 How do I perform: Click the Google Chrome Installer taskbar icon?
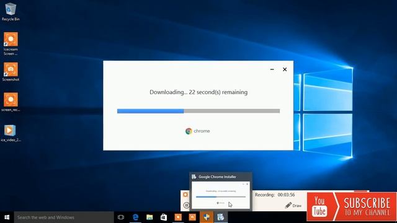[x=221, y=217]
